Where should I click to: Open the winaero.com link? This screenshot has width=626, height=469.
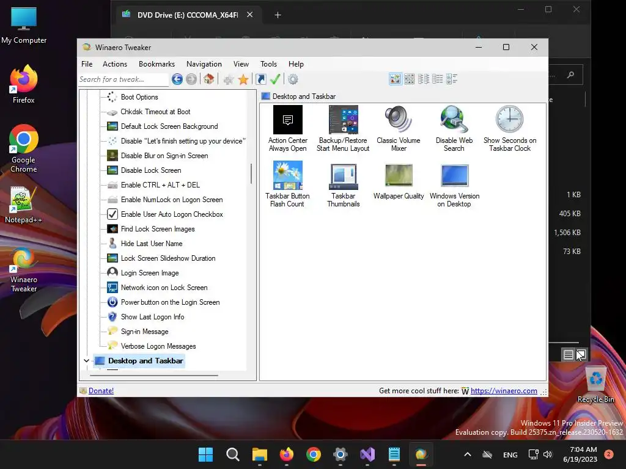504,391
